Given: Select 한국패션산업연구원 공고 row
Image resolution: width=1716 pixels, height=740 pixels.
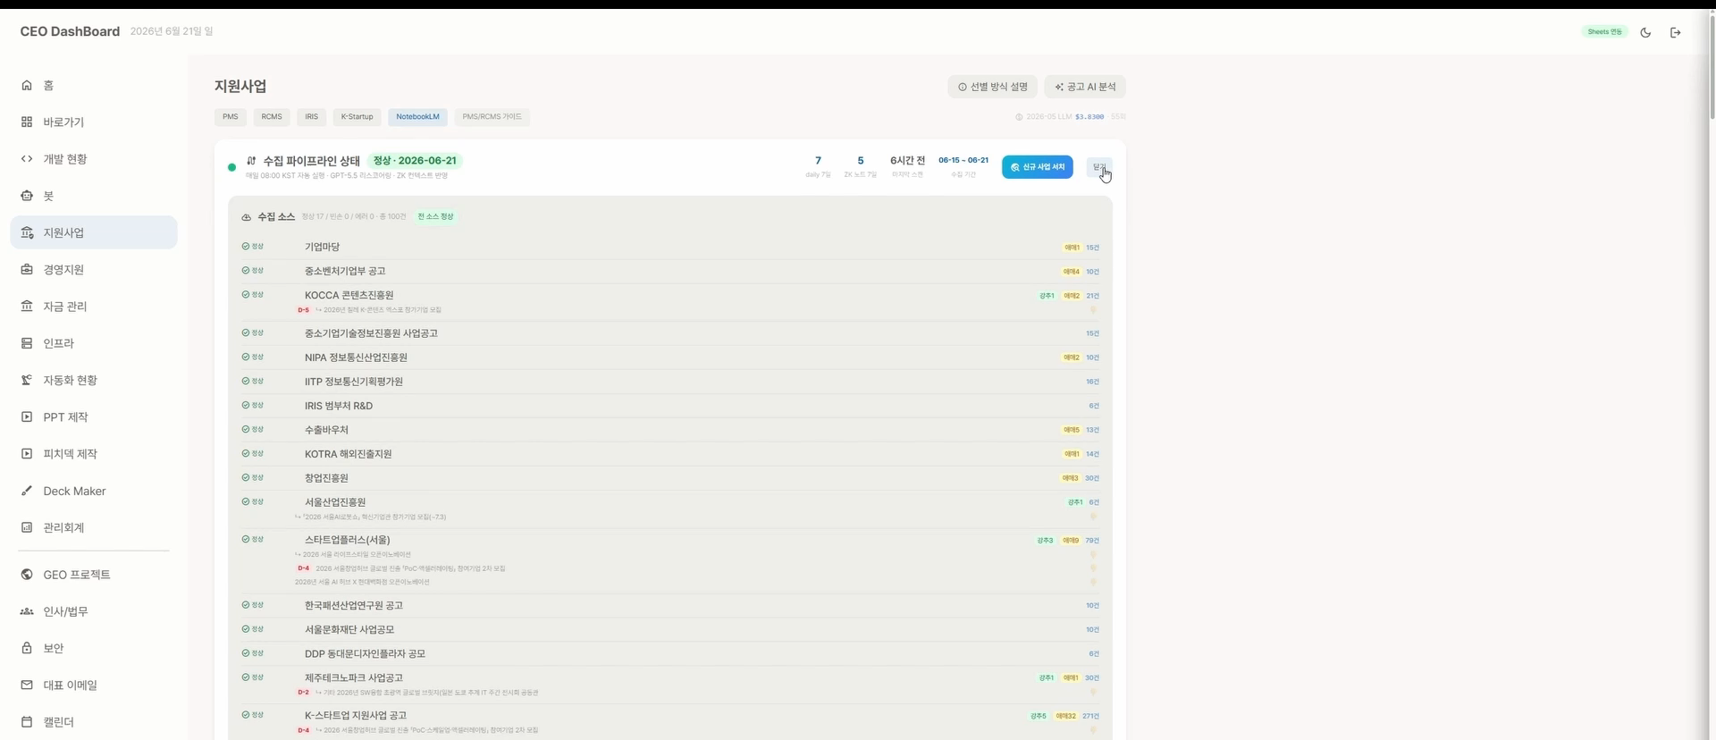Looking at the screenshot, I should pos(670,605).
